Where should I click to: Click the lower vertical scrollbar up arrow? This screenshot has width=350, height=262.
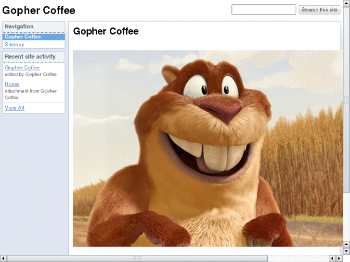pos(347,244)
